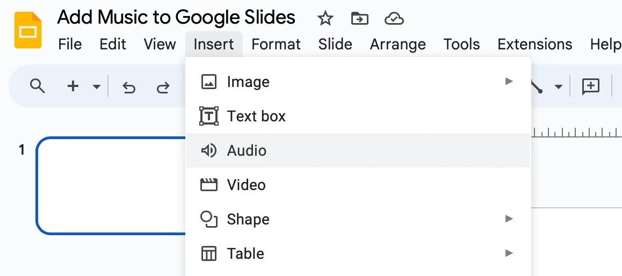Screen dimensions: 622x276
Task: Select the line tool in toolbar
Action: pyautogui.click(x=537, y=86)
